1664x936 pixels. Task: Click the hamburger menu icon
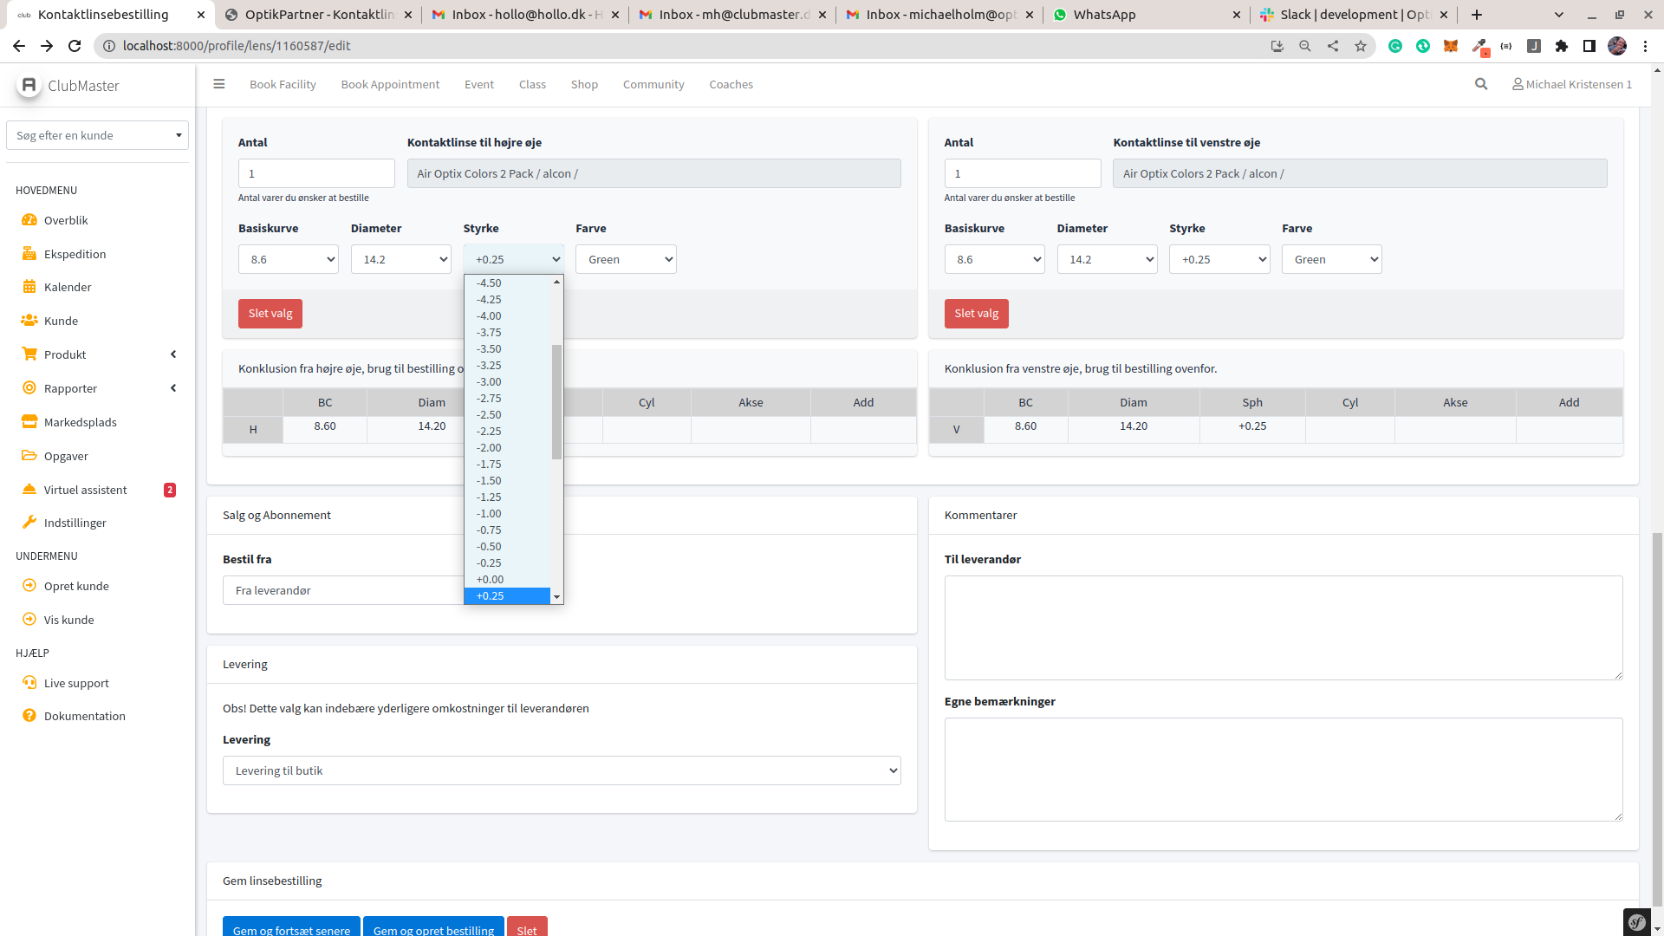click(x=219, y=84)
